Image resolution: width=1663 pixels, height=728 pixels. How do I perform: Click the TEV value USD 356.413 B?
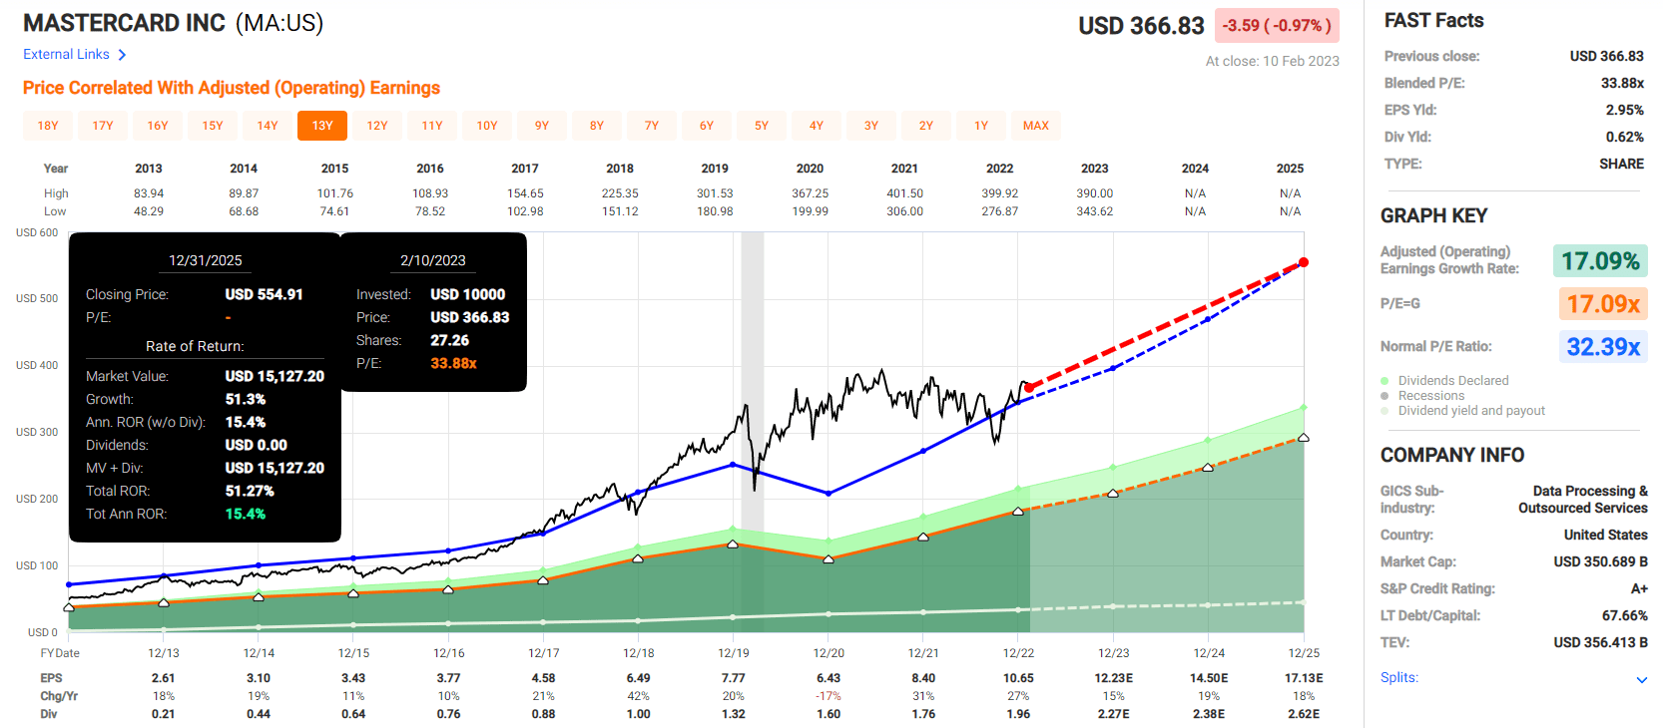click(x=1600, y=642)
